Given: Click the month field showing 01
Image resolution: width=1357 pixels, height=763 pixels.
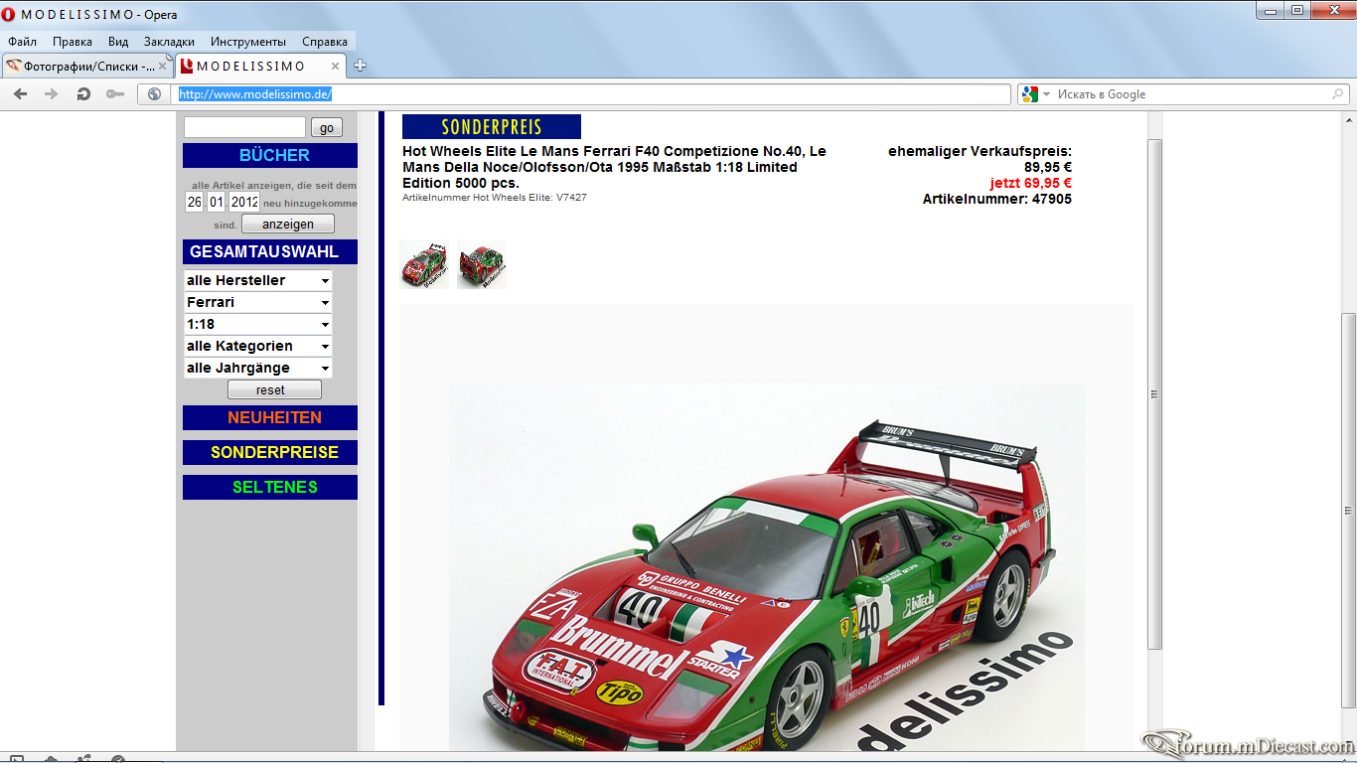Looking at the screenshot, I should [216, 202].
